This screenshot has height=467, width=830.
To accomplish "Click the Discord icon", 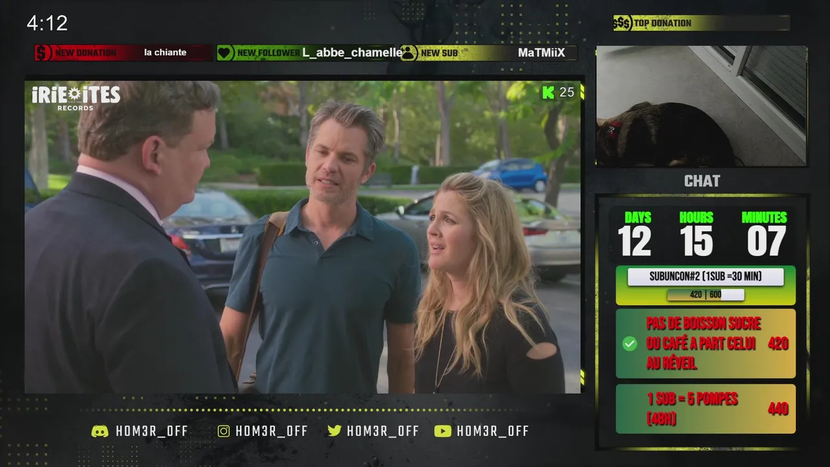I will click(x=100, y=431).
